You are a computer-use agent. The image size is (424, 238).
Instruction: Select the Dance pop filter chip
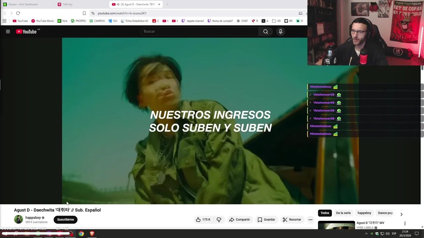pyautogui.click(x=385, y=213)
